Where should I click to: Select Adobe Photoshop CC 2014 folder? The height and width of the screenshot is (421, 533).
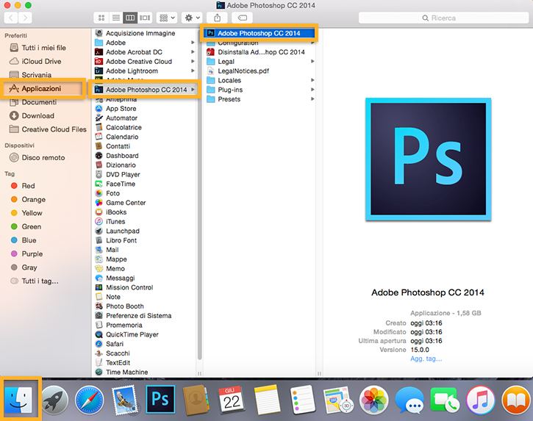click(145, 90)
